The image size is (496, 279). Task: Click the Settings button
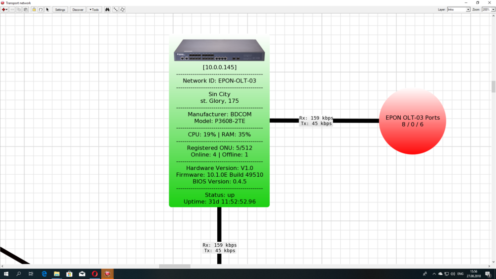point(60,9)
